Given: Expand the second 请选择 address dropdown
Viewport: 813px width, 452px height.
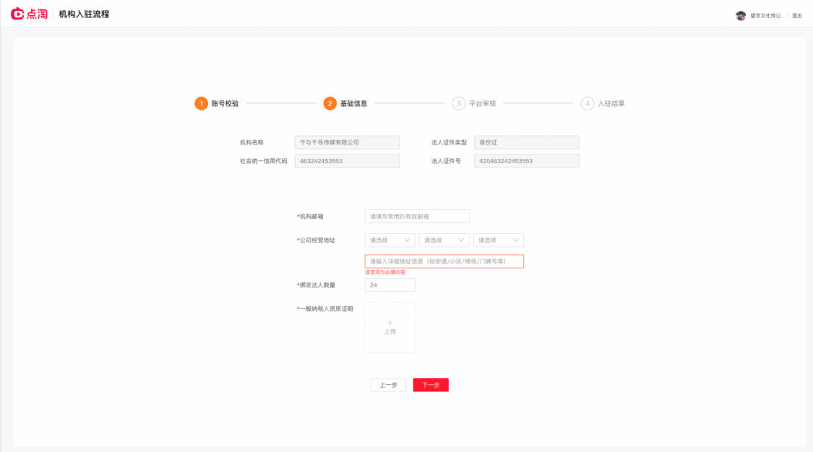Looking at the screenshot, I should (x=444, y=240).
